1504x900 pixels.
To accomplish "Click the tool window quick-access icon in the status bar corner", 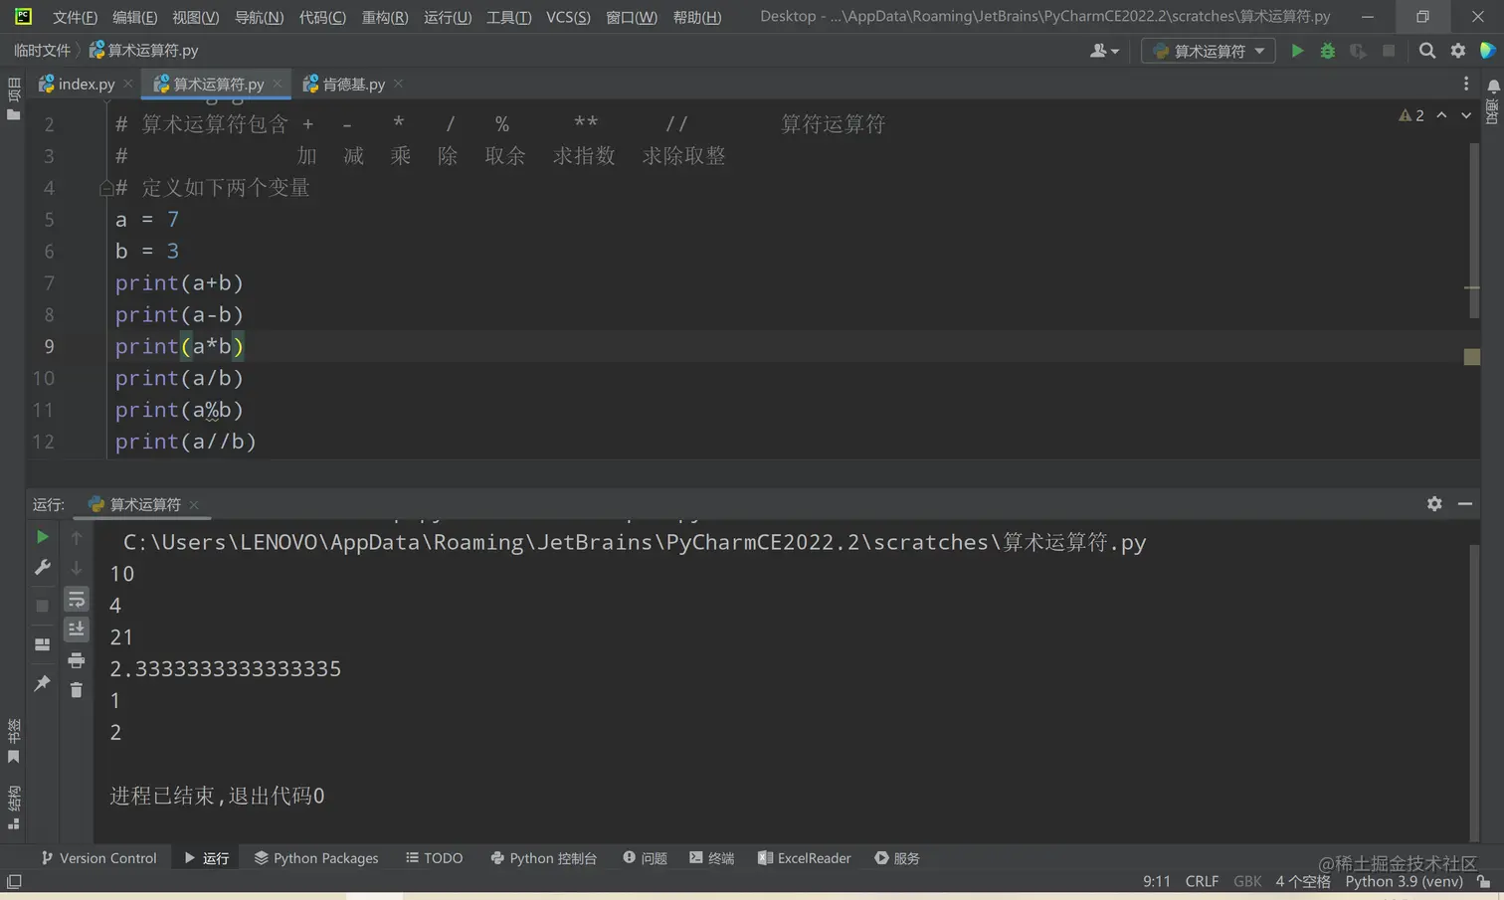I will 14,882.
